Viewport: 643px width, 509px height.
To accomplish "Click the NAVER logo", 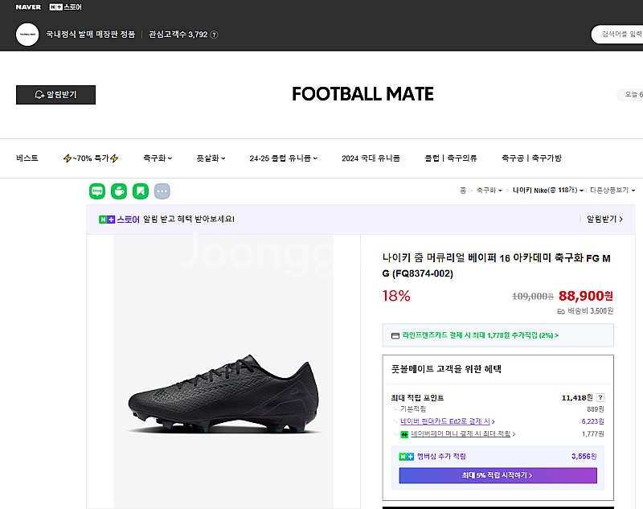I will point(28,7).
